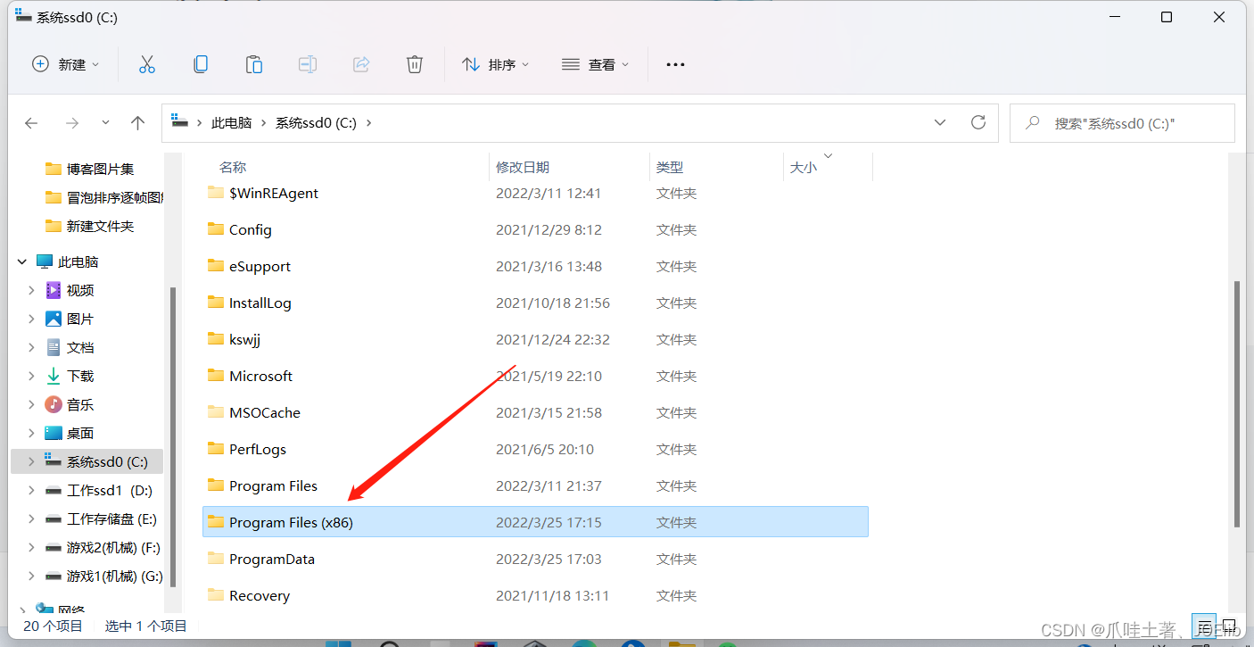Click the file list vertical scrollbar
This screenshot has height=647, width=1254.
click(1235, 403)
